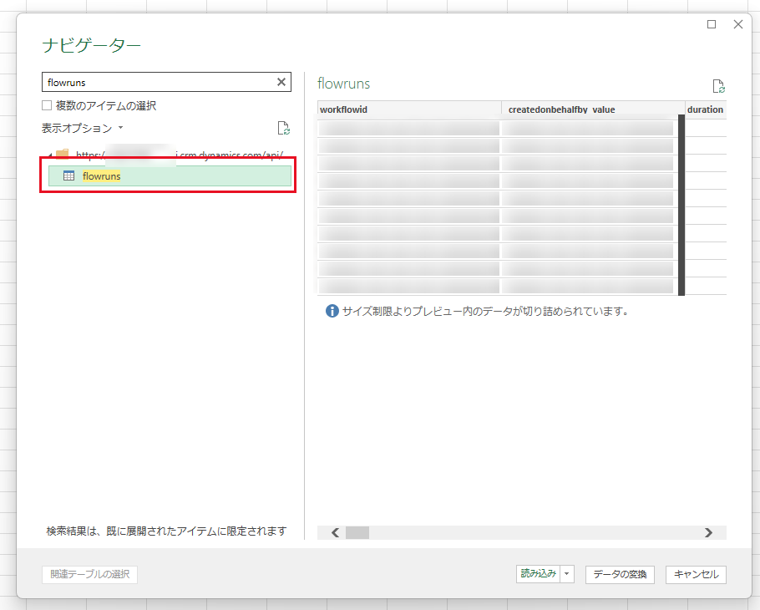Click the Cancel (キャンセル) button
This screenshot has width=760, height=610.
(696, 574)
